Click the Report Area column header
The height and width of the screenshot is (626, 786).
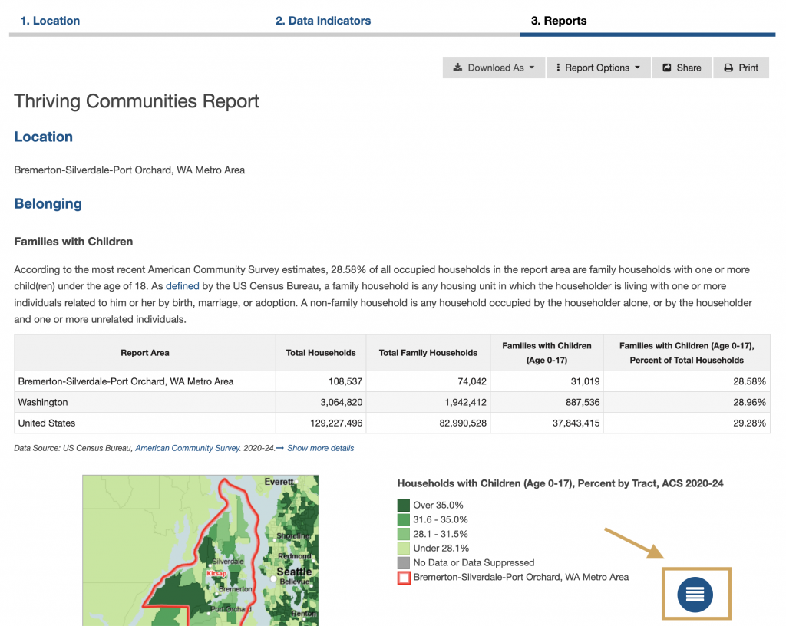click(x=145, y=353)
